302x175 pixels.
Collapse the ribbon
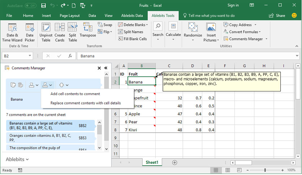click(297, 46)
